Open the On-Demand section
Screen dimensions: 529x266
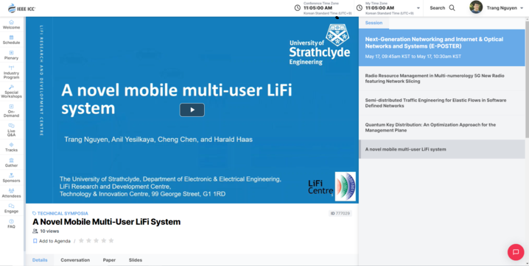pyautogui.click(x=12, y=111)
